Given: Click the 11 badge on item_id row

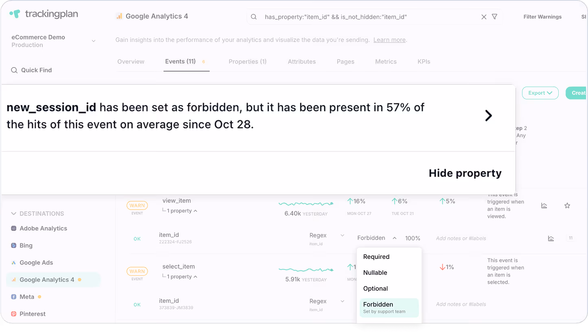Looking at the screenshot, I should pos(571,238).
